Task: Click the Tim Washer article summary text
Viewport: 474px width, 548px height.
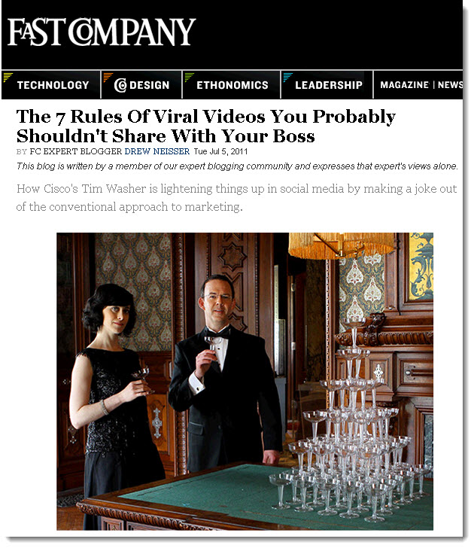Action: click(236, 197)
